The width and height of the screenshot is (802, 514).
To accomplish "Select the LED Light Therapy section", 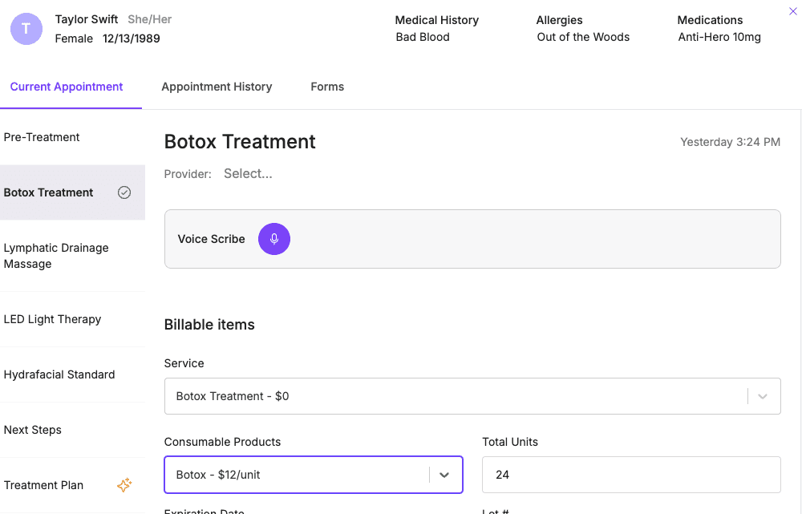I will [51, 319].
